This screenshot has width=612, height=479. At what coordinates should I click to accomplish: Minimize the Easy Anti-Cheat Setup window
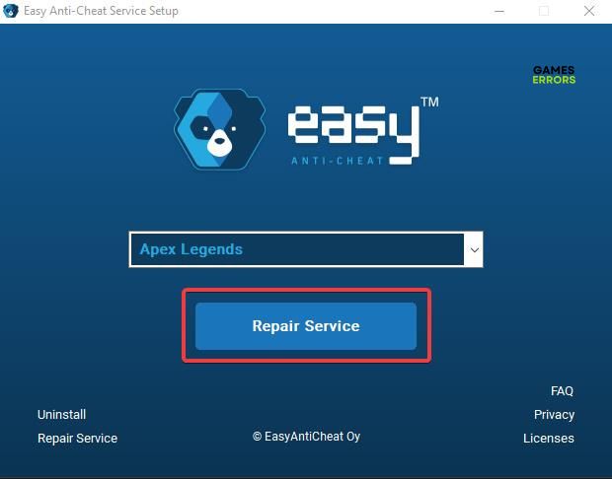[499, 11]
